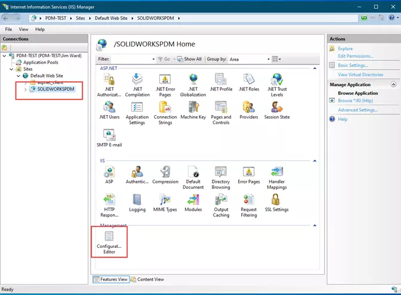Select Application Pools tree item
The image size is (401, 295).
point(41,63)
